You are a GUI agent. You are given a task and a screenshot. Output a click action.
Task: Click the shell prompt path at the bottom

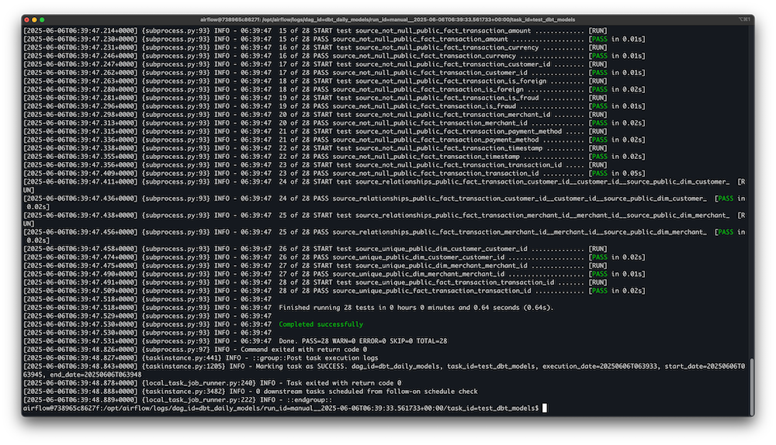[281, 408]
